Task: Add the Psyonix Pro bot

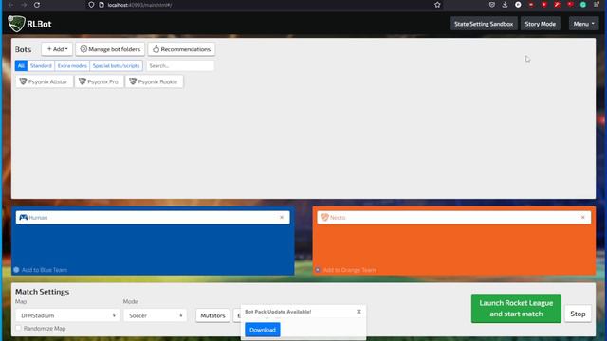Action: click(99, 81)
